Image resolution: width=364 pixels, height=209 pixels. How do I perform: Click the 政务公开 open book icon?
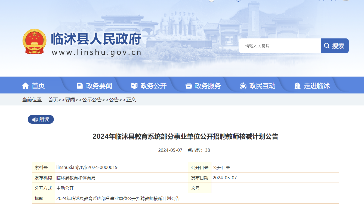134,86
